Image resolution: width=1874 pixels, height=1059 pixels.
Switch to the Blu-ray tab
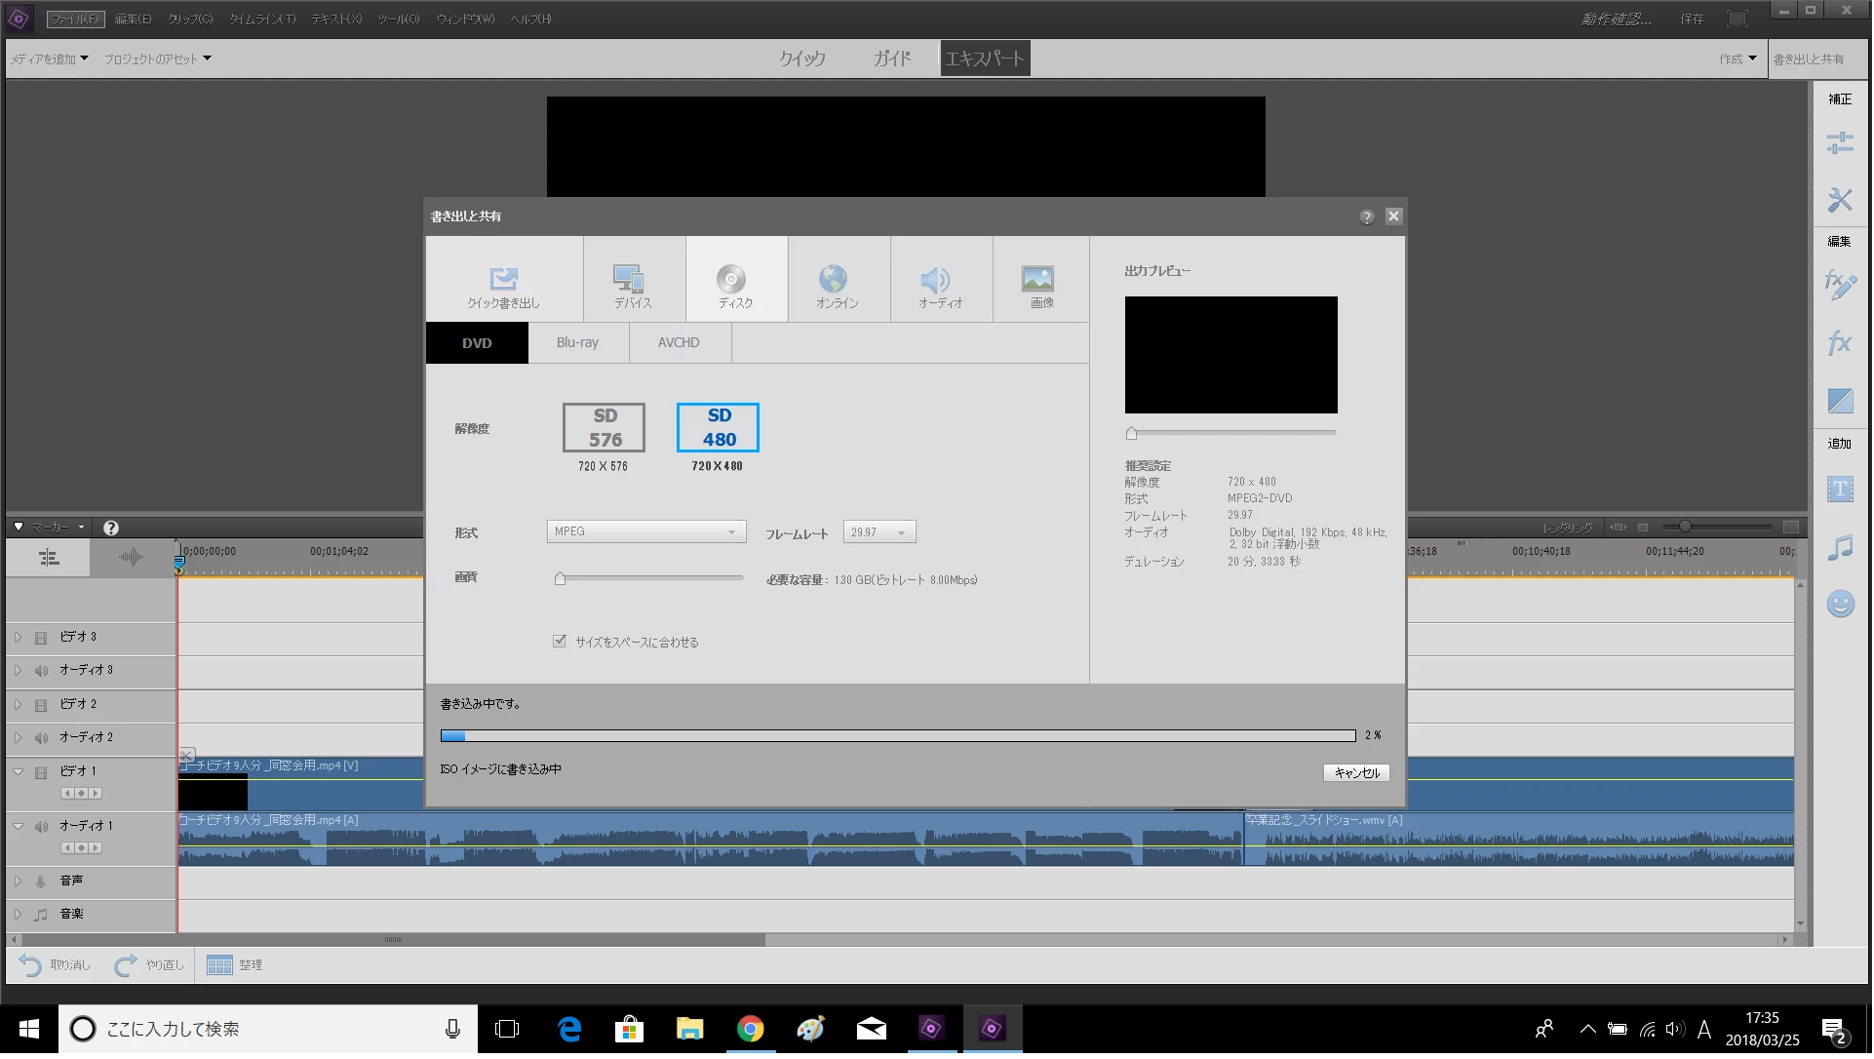pos(578,343)
